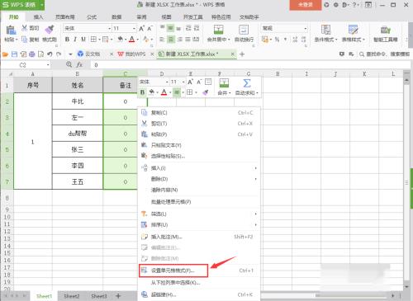This screenshot has height=301, width=413.
Task: Expand the Name Box dropdown showing C2
Action: [x=48, y=65]
